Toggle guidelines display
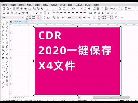Screen dimensions: 138x103 click(102, 8)
